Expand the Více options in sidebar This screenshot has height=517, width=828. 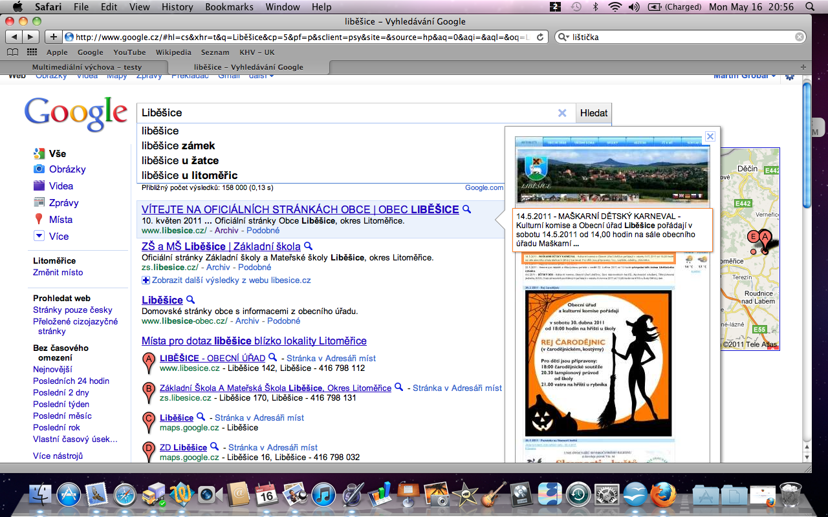(39, 237)
